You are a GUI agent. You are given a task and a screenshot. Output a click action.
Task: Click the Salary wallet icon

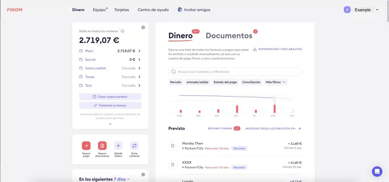coord(81,68)
